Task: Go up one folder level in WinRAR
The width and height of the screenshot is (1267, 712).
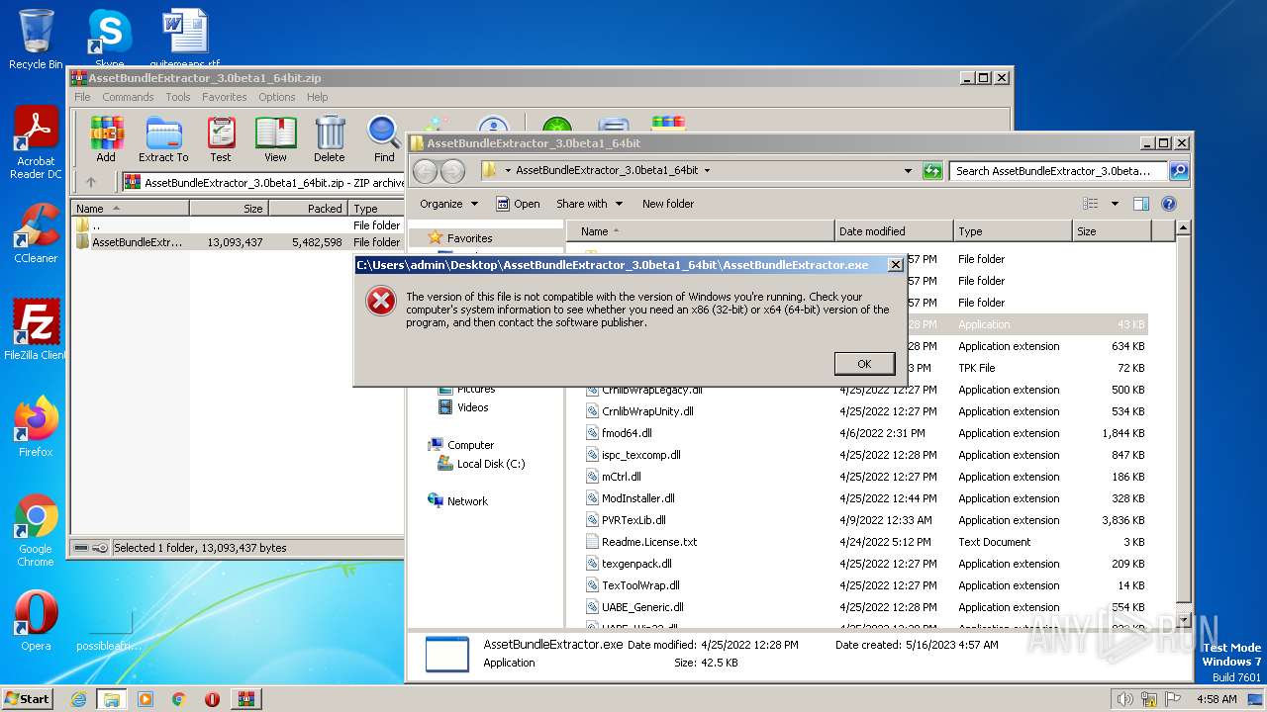Action: 91,182
